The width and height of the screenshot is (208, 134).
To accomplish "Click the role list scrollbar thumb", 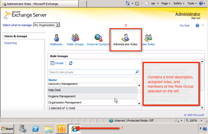I will [139, 91].
